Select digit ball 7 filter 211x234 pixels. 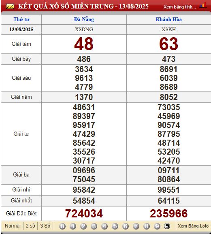click(x=136, y=226)
